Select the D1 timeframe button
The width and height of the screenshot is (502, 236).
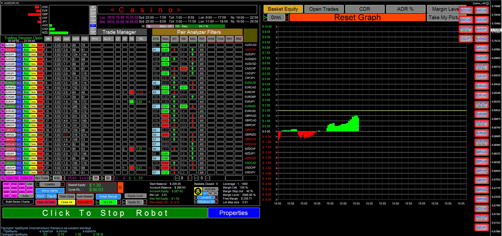(x=93, y=26)
